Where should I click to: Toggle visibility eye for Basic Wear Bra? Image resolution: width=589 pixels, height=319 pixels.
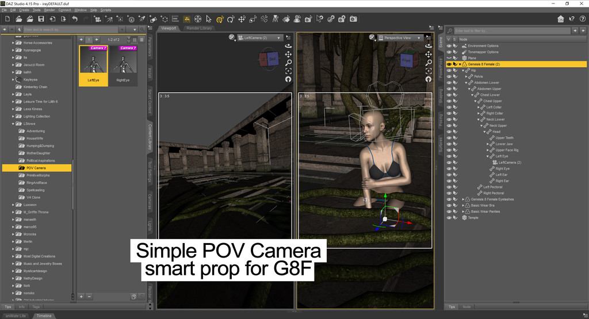pyautogui.click(x=449, y=205)
